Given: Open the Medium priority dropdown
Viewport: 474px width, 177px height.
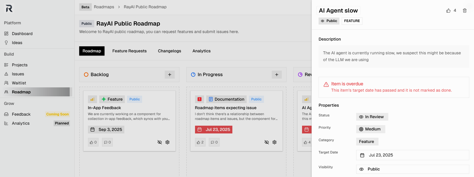Looking at the screenshot, I should pos(370,129).
